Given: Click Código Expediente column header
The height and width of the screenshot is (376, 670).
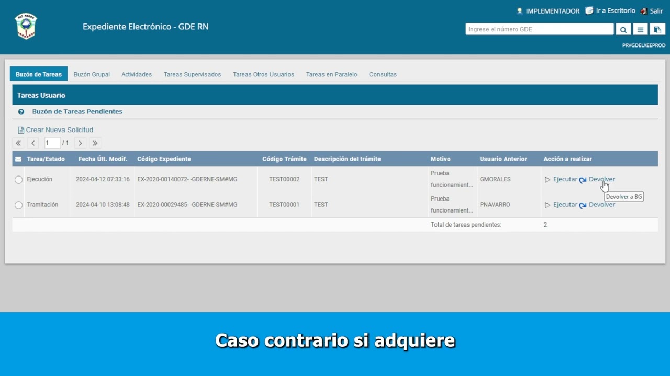Looking at the screenshot, I should coord(164,159).
